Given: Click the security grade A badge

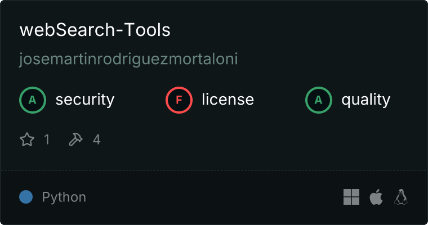Looking at the screenshot, I should 33,100.
